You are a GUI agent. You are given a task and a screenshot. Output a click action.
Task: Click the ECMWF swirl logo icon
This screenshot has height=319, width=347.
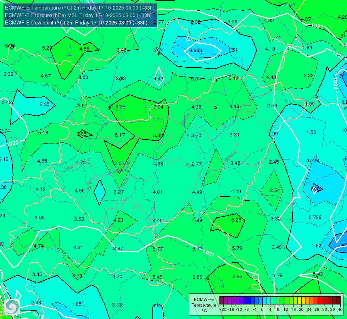click(12, 307)
